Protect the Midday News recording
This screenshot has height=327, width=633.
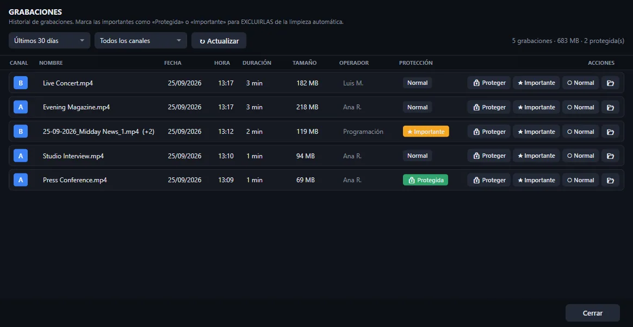[489, 132]
